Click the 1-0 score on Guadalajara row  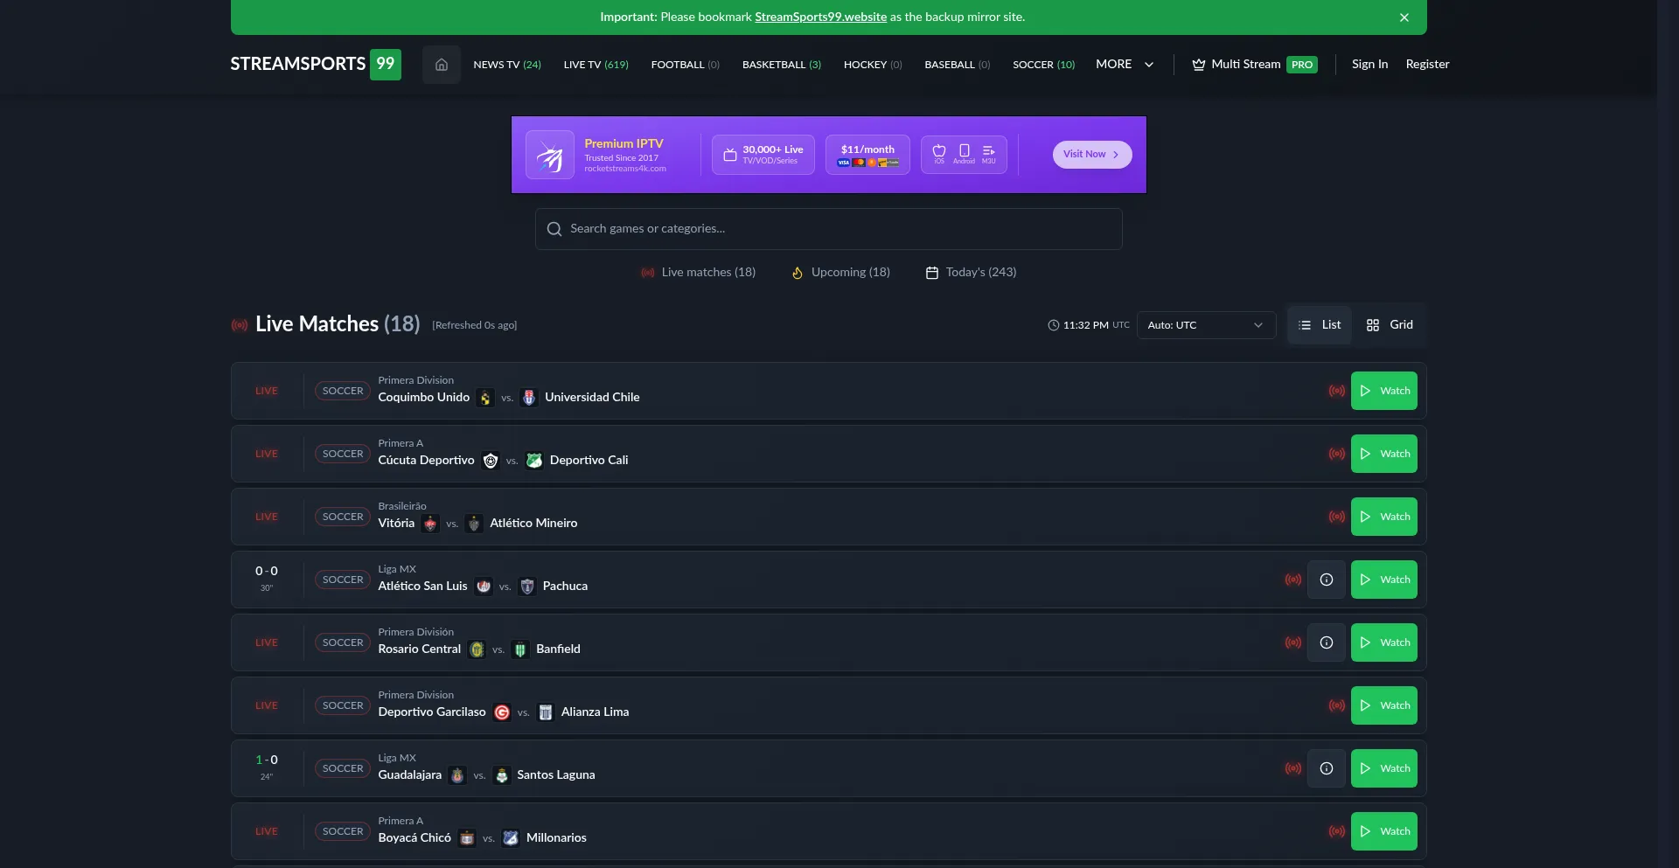[x=267, y=760]
